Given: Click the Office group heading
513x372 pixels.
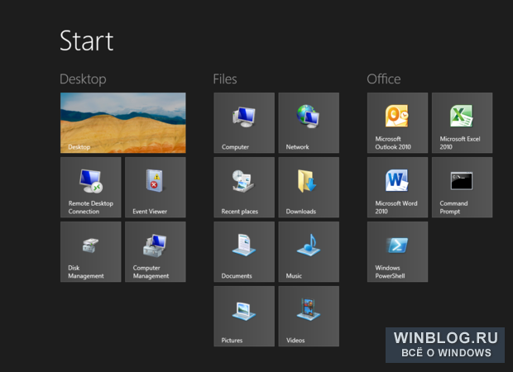Looking at the screenshot, I should click(x=384, y=79).
